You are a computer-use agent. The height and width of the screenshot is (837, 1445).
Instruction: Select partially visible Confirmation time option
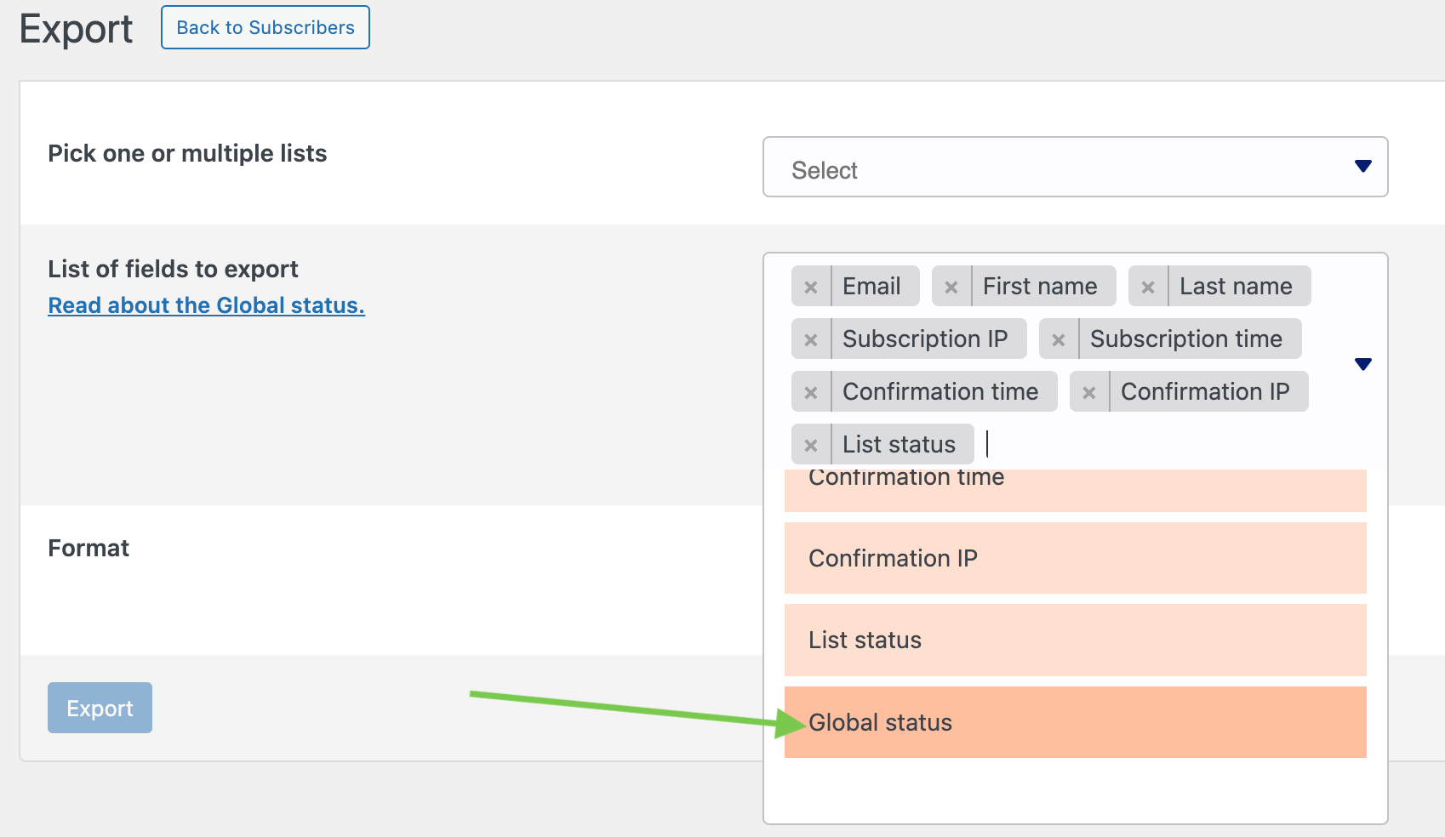click(x=1075, y=489)
